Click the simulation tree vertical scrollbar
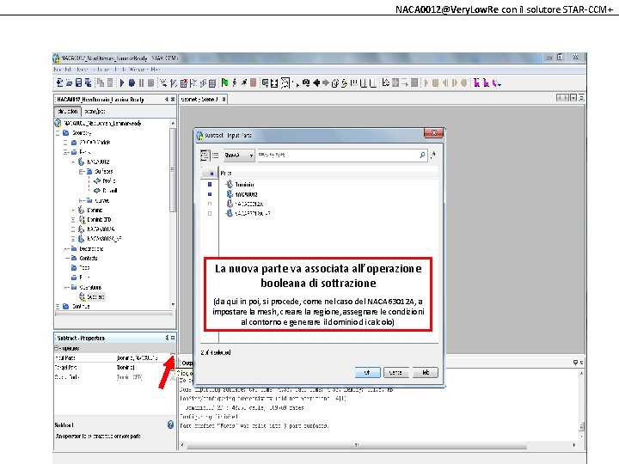 click(x=173, y=169)
